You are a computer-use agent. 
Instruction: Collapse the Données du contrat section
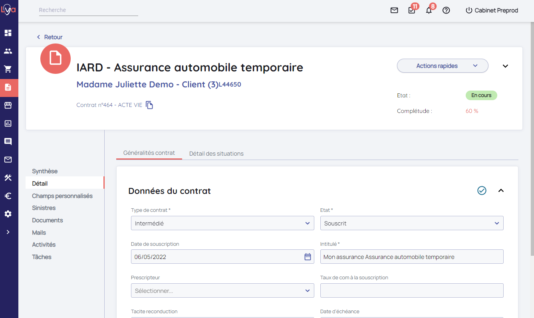click(x=501, y=191)
